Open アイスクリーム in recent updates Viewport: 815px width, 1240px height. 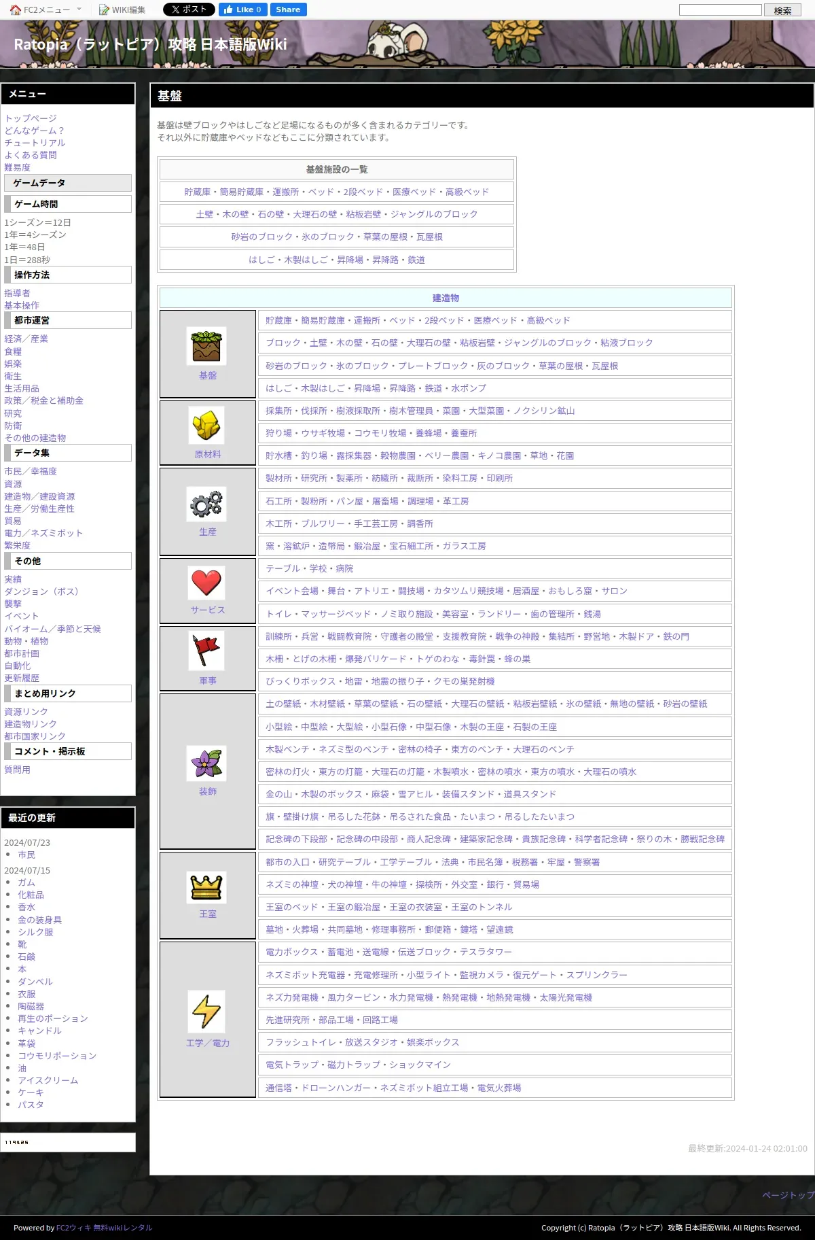(x=48, y=1080)
